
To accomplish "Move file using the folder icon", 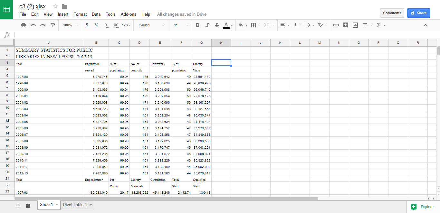I will click(64, 6).
